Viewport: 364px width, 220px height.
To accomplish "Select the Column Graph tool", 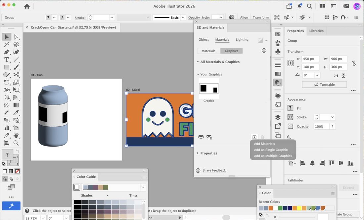I will (x=7, y=128).
